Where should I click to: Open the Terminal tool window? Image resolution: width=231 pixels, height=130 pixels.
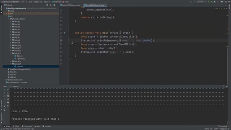click(47, 126)
